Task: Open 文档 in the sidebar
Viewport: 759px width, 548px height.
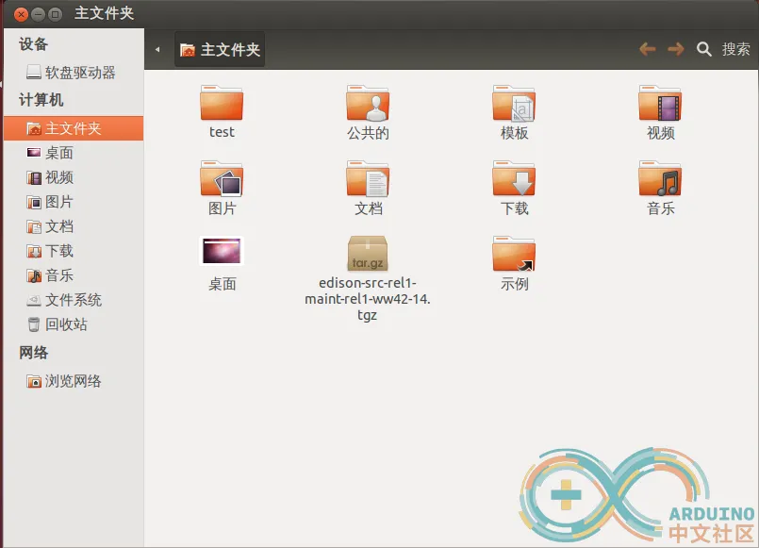Action: [58, 226]
